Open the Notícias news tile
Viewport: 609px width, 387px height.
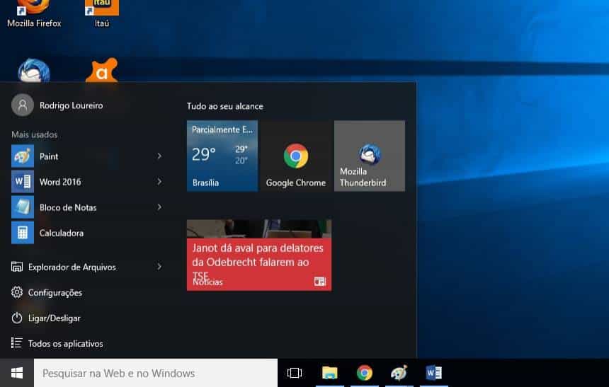tap(259, 255)
